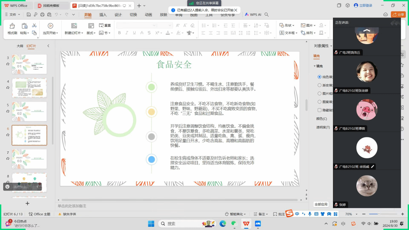Expand the Layout (版式) dropdown
The height and width of the screenshot is (230, 409).
(91, 33)
